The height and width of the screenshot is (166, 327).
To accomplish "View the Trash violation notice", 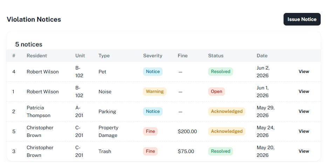I will point(304,151).
